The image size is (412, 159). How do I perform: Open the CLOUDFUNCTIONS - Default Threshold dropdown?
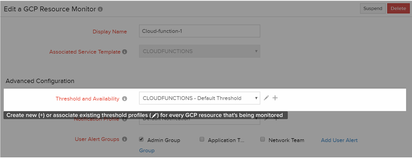tap(199, 98)
